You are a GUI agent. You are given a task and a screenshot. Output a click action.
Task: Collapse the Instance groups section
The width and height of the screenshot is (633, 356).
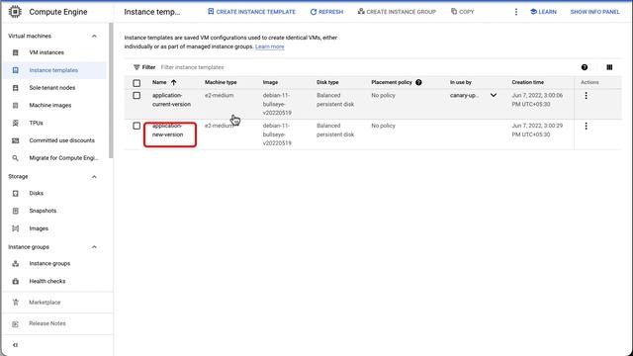(x=94, y=247)
